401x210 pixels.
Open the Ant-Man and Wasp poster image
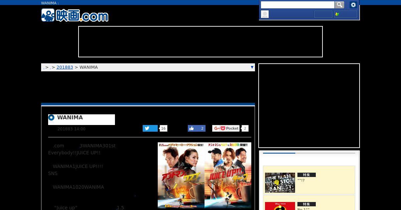coord(181,175)
